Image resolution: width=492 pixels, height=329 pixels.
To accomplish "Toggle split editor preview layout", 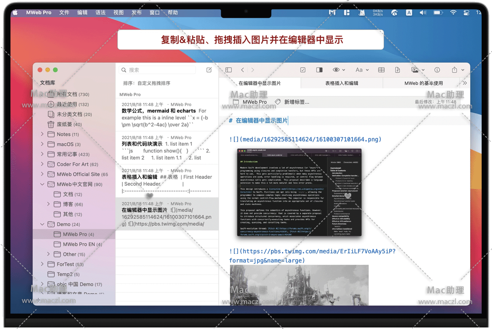I will coord(319,70).
